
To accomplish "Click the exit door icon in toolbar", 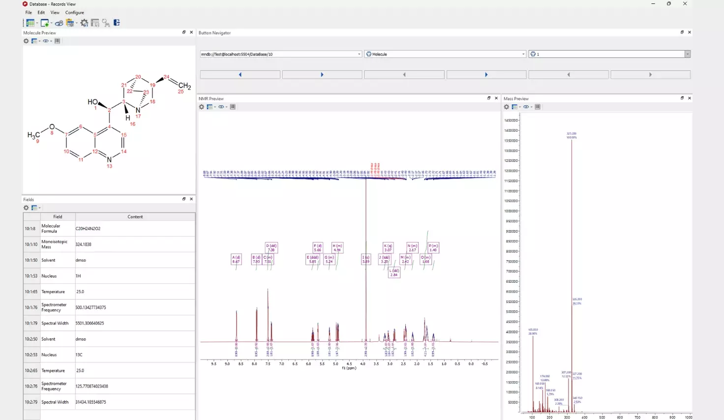I will [117, 23].
